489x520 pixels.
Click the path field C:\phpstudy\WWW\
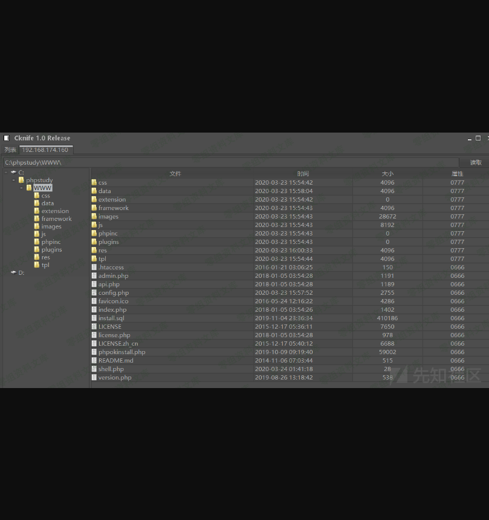coord(230,162)
